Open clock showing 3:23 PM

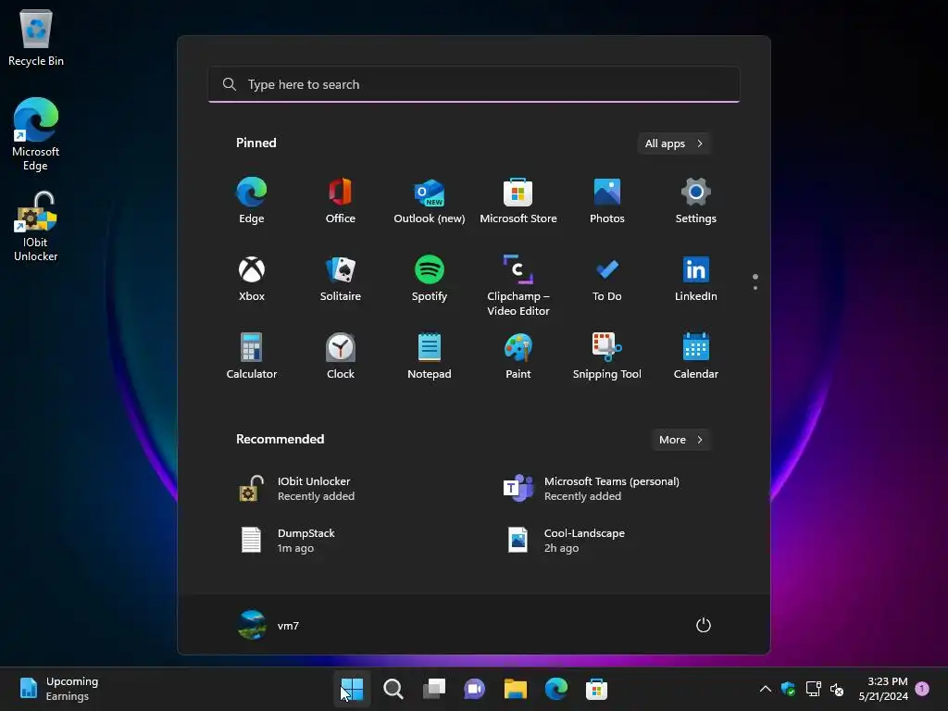883,689
